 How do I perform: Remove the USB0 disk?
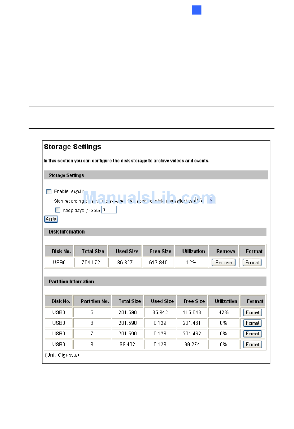click(223, 263)
